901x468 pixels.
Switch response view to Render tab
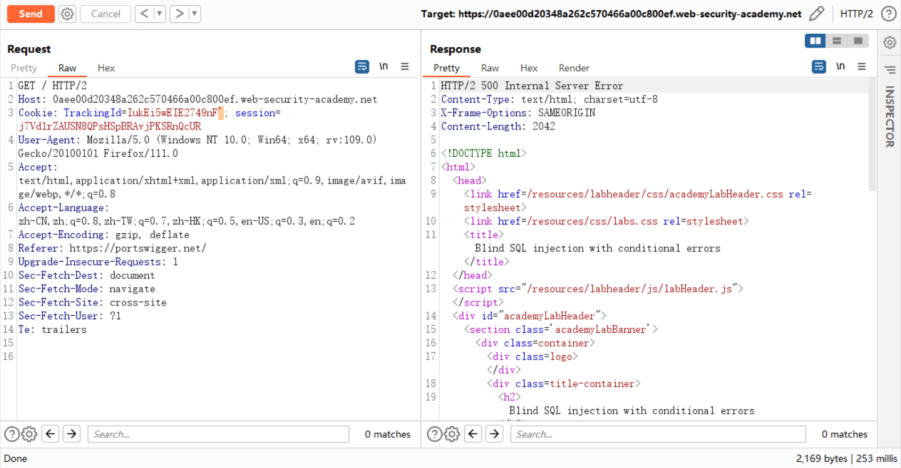574,68
